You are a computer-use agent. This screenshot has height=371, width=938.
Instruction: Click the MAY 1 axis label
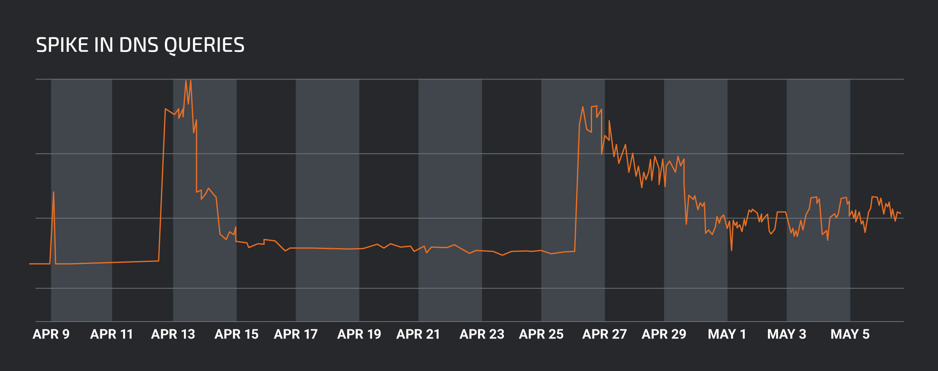coord(727,334)
